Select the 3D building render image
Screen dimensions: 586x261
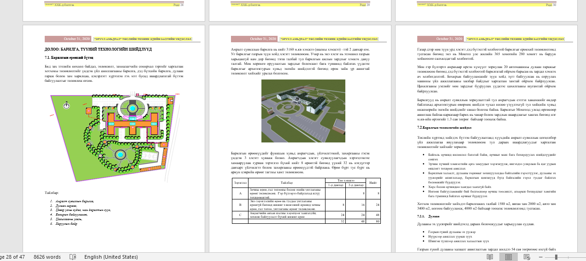tap(303, 111)
